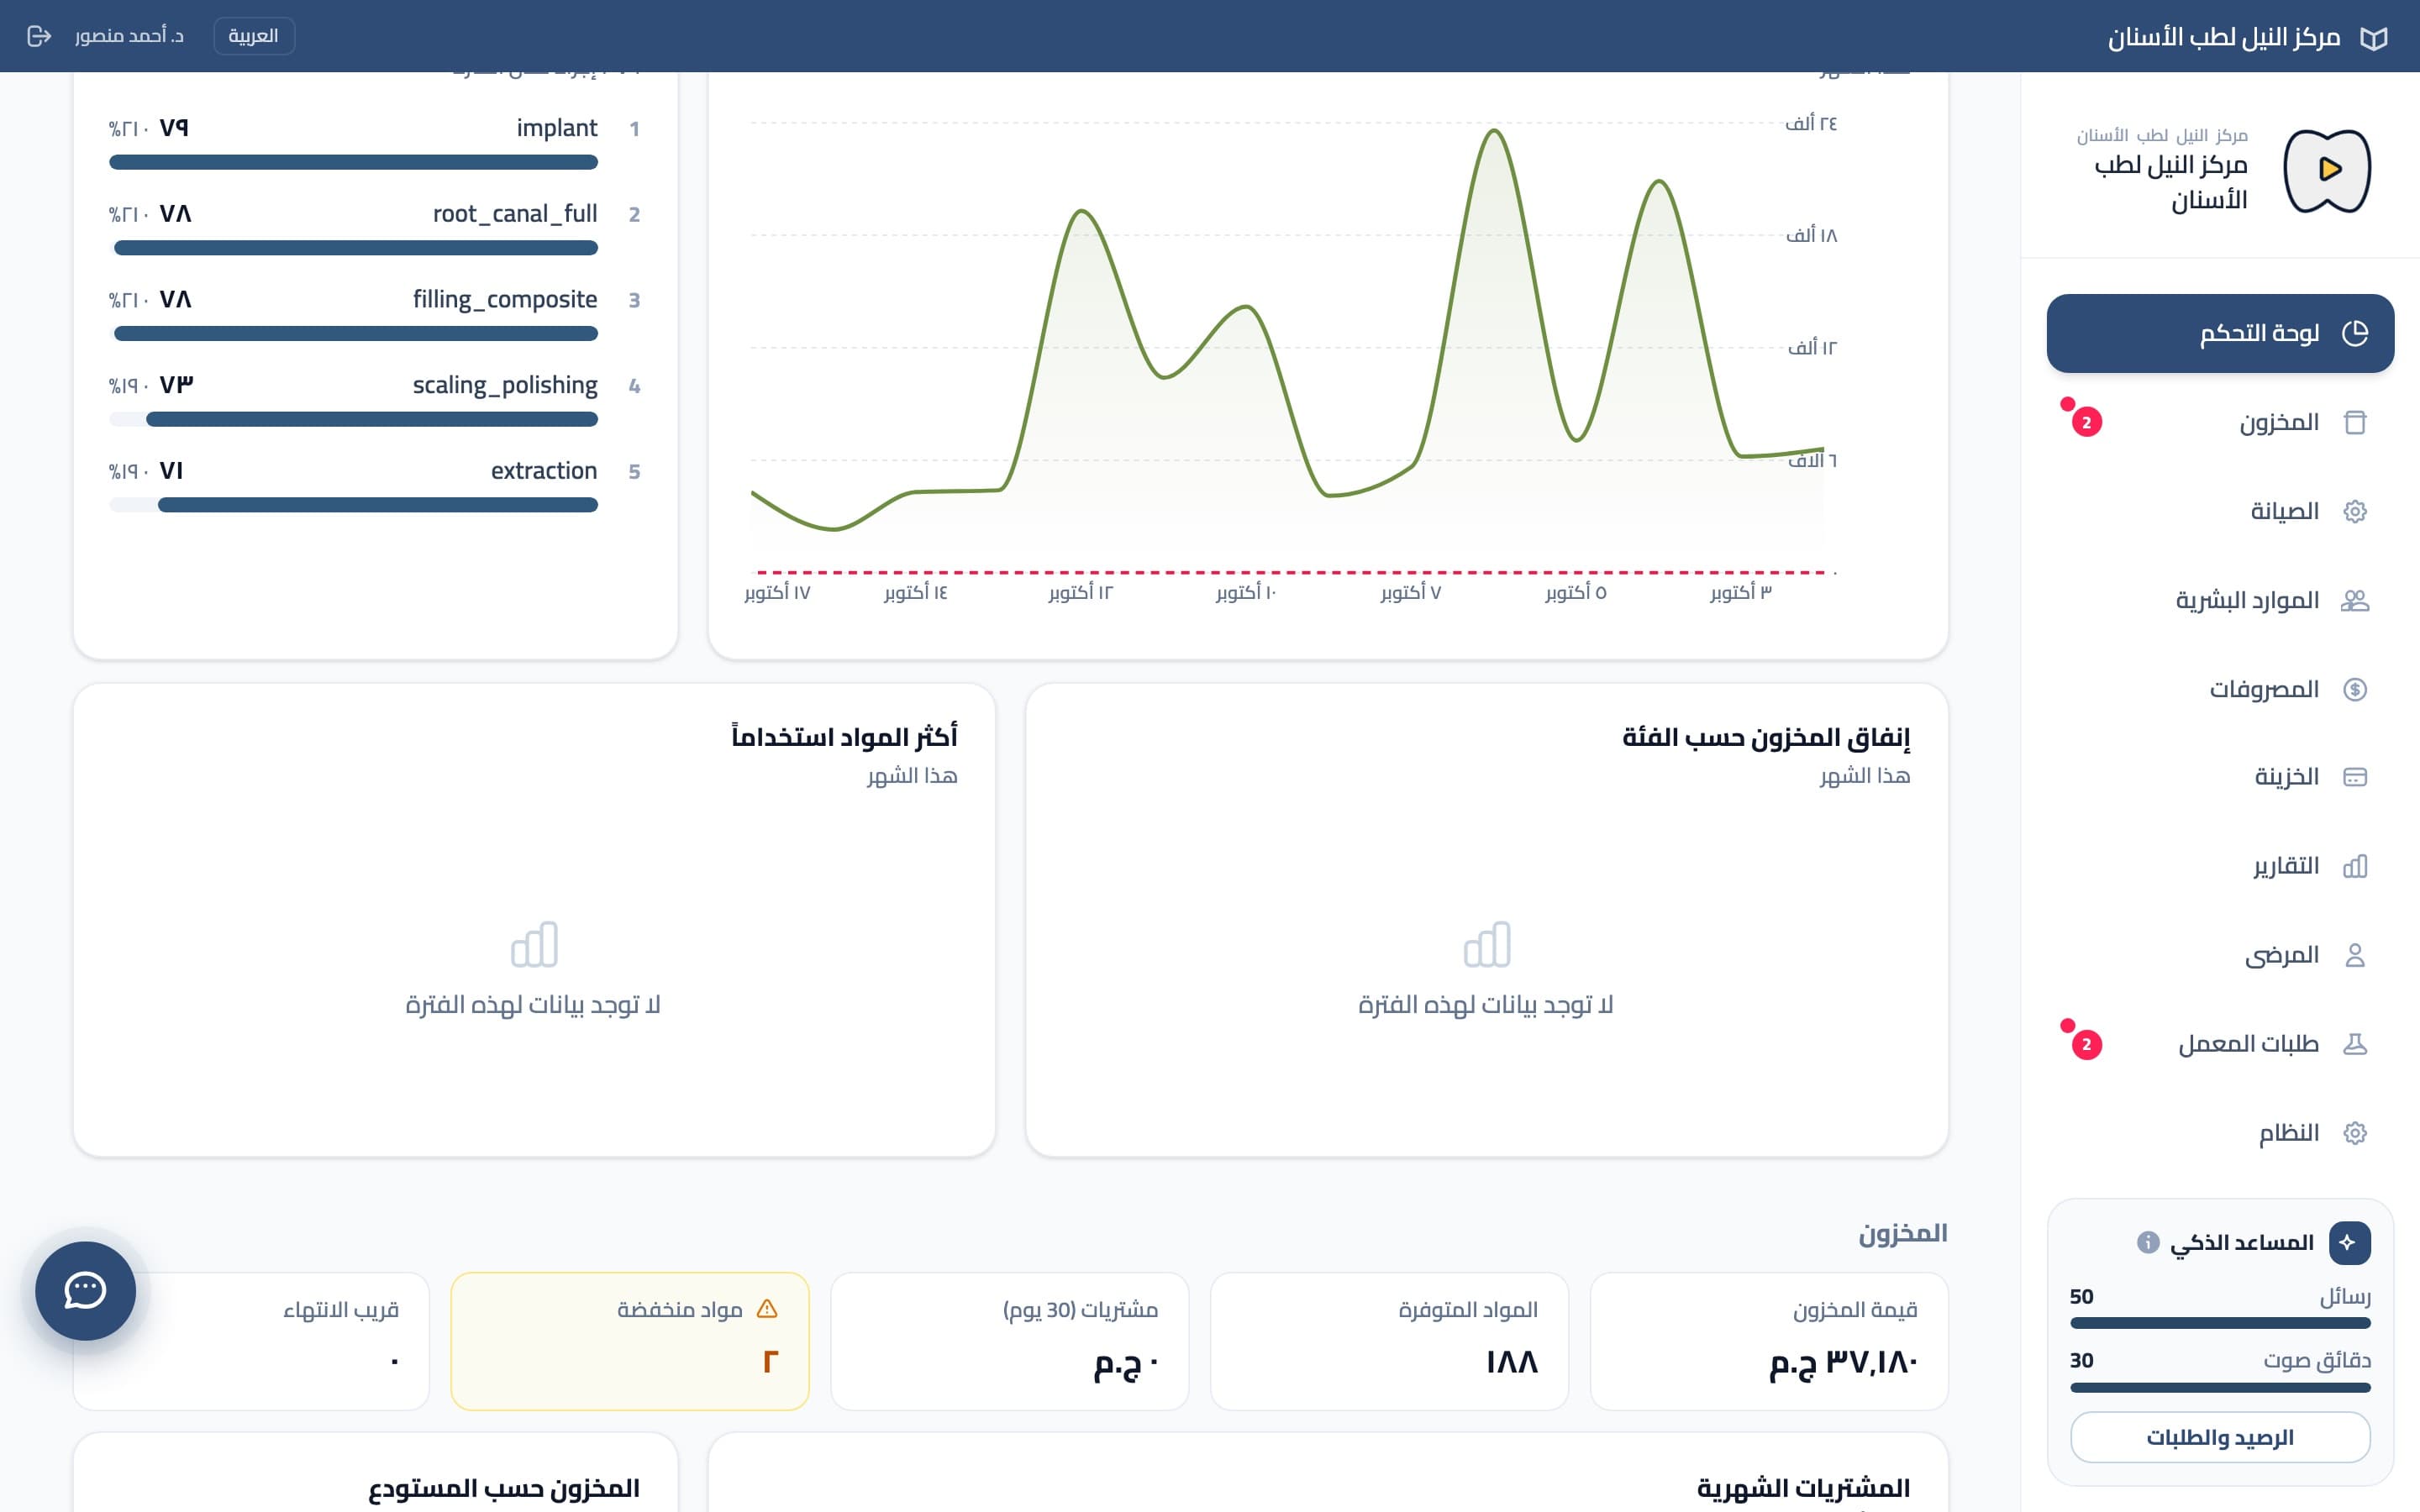This screenshot has height=1512, width=2420.
Task: Click the المخزون box icon
Action: (2355, 422)
